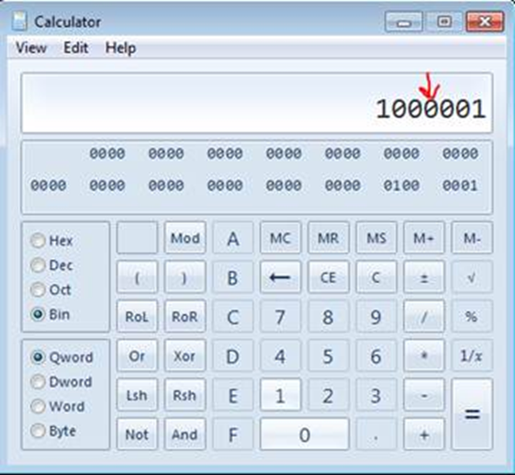Click the close parenthesis button
Screen dimensions: 515x475
[x=185, y=277]
